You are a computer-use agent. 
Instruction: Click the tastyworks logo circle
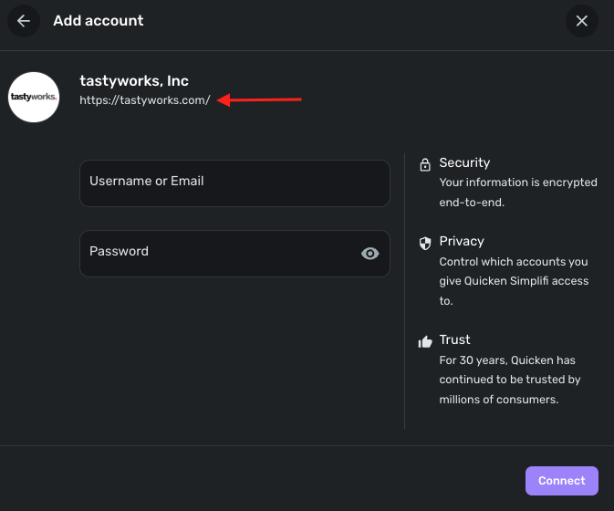point(34,97)
